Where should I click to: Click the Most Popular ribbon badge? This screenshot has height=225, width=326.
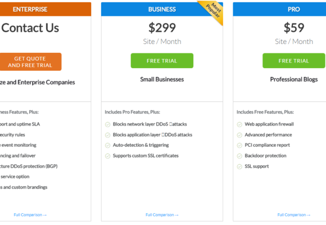[x=214, y=11]
